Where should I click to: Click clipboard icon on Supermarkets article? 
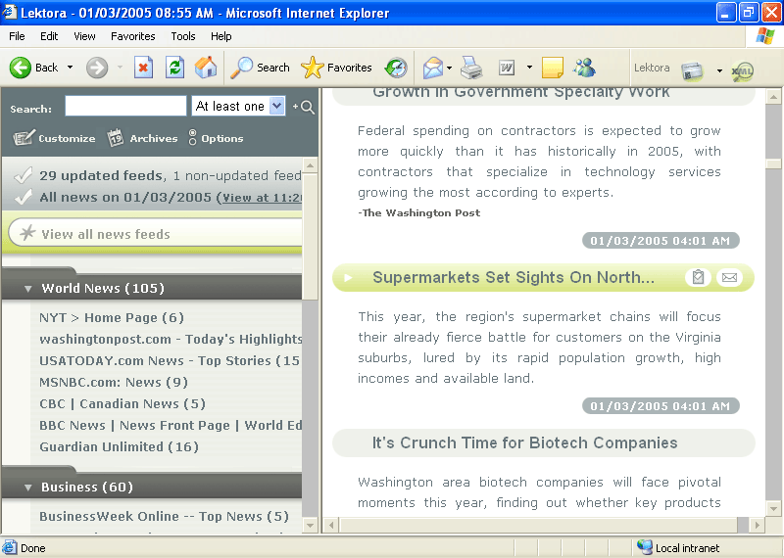(x=698, y=277)
